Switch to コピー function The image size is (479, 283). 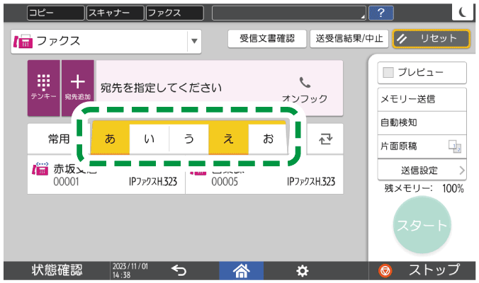click(x=55, y=13)
